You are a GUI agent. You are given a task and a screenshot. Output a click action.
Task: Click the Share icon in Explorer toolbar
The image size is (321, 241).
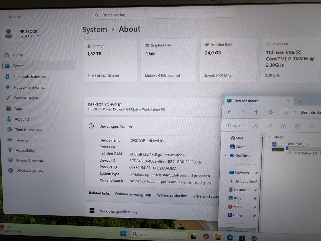311,126
